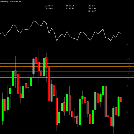
Task: Click the last point of the white indicator line
Action: click(121, 33)
